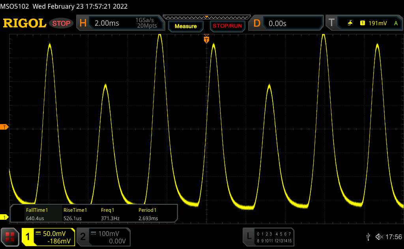Enable channel 2 at 100mV
The height and width of the screenshot is (249, 404).
pyautogui.click(x=101, y=236)
